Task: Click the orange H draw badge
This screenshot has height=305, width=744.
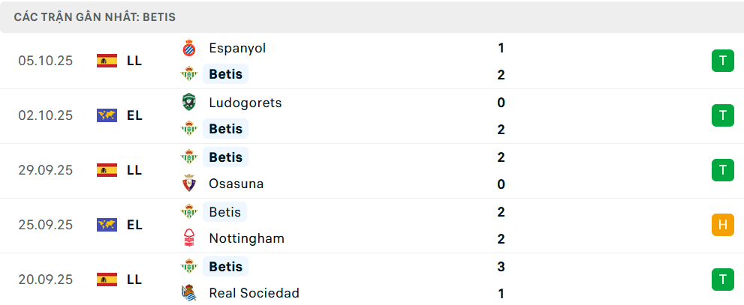Action: click(x=722, y=225)
